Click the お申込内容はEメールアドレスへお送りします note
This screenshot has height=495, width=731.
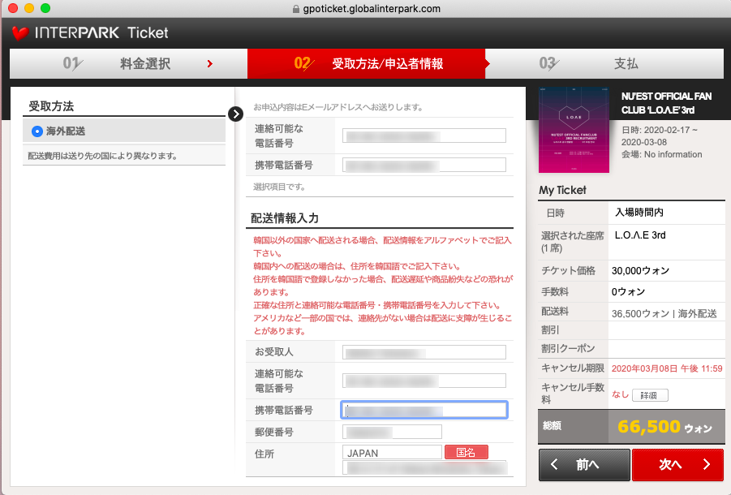tap(338, 107)
